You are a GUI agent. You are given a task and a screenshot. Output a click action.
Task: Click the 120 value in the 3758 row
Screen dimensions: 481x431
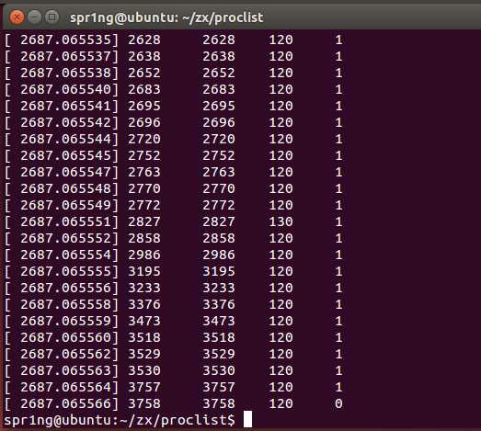(x=281, y=404)
